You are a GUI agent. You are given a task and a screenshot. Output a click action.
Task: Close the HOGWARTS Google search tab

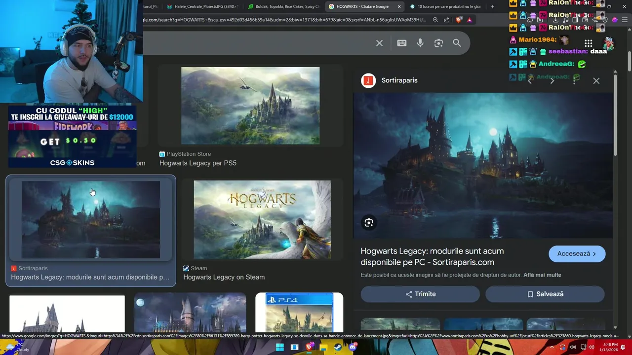pos(399,6)
